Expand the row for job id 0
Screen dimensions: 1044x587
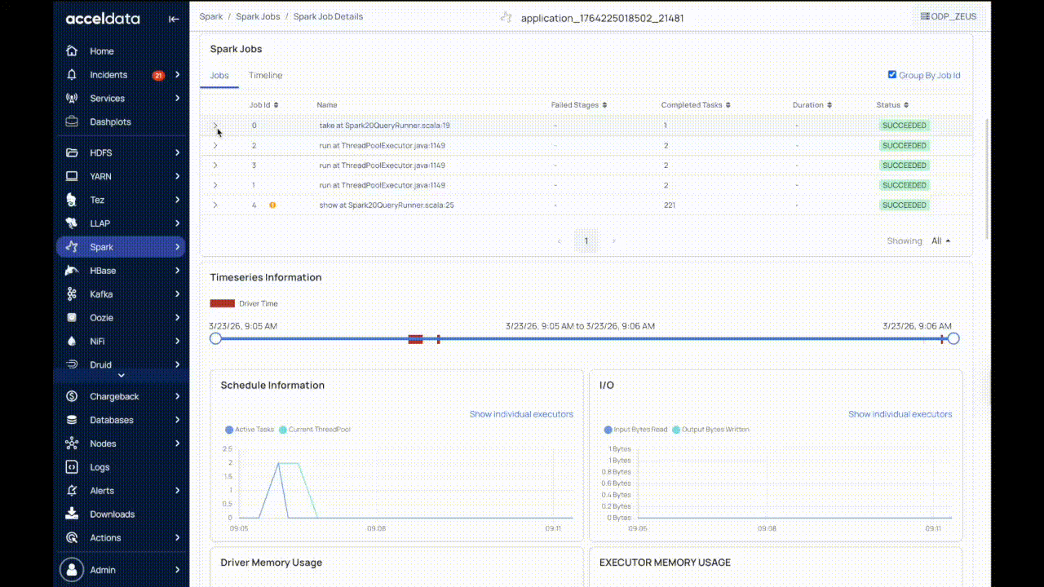coord(215,126)
